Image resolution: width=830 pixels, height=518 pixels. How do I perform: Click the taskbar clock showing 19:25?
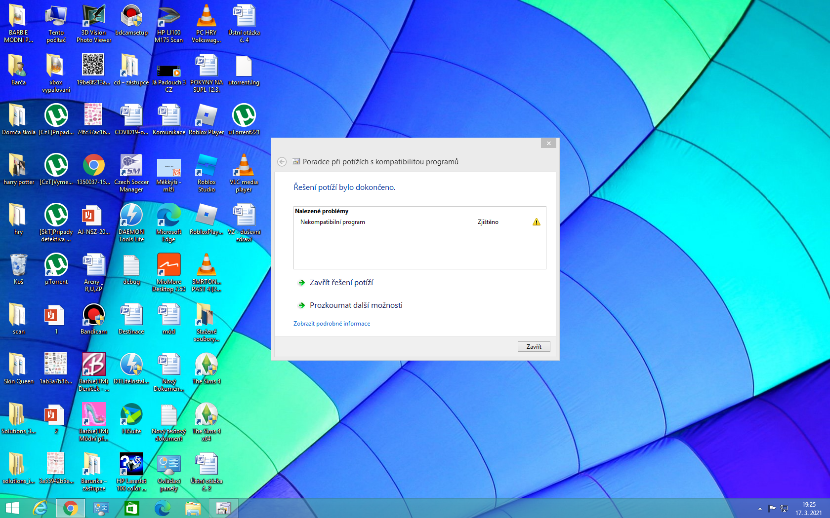click(809, 509)
